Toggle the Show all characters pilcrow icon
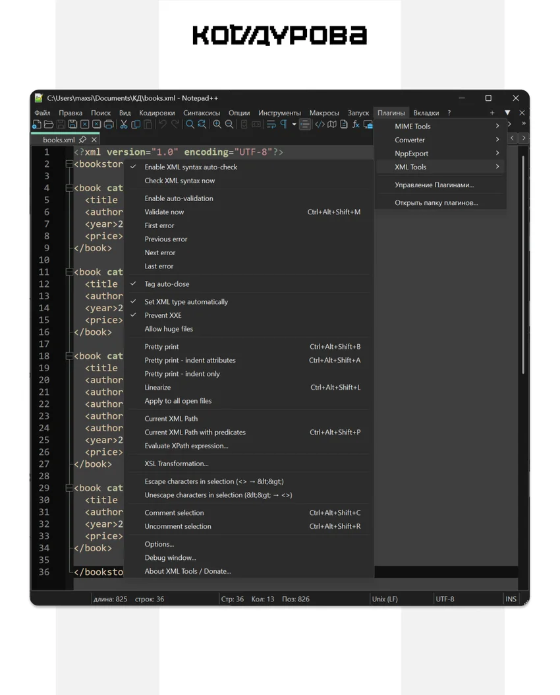The width and height of the screenshot is (560, 695). 283,125
